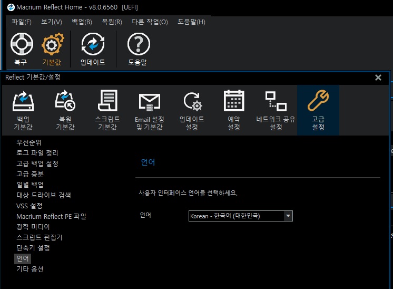Open the 언어 language combo box
Image resolution: width=393 pixels, height=289 pixels.
(x=241, y=216)
